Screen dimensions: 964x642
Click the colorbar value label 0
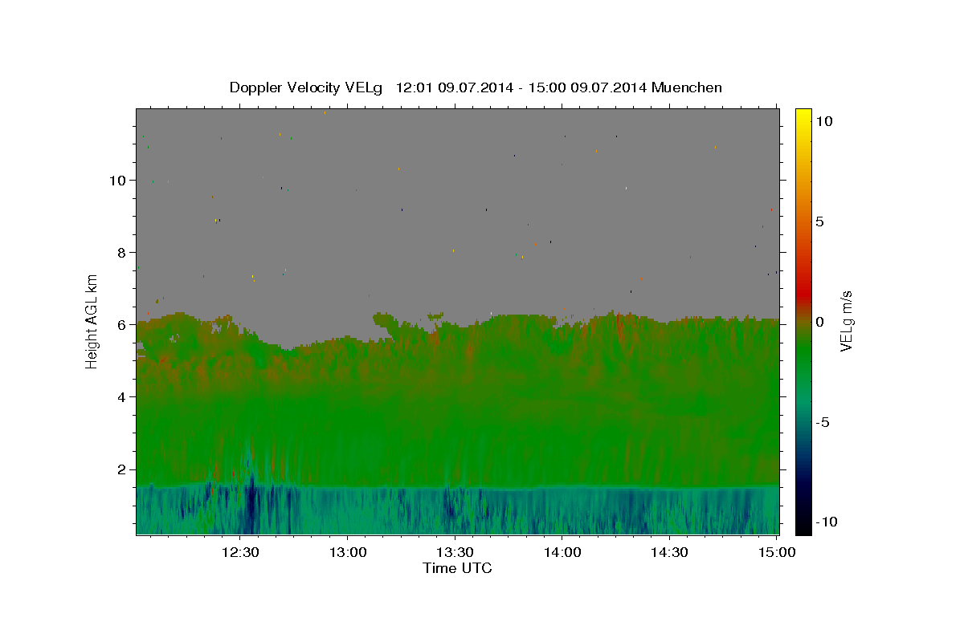tap(820, 322)
